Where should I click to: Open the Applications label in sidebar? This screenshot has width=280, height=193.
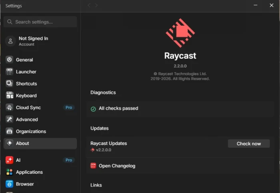pos(29,172)
